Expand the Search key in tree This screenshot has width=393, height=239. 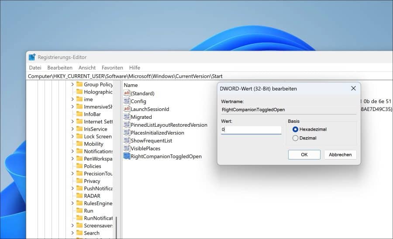[72, 233]
